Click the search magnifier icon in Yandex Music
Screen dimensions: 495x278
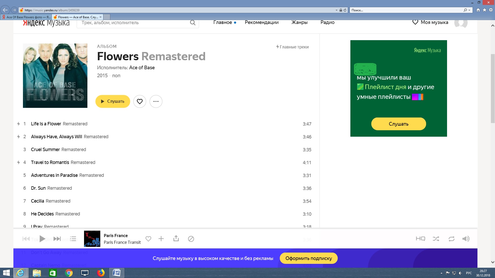click(x=193, y=23)
